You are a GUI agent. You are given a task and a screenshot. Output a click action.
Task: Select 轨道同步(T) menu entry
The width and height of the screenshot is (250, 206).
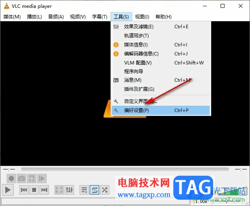point(161,35)
